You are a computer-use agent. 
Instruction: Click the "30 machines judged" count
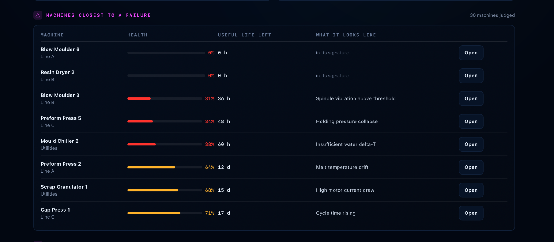[x=492, y=15]
